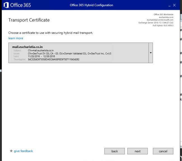This screenshot has width=182, height=161.
Task: Click the Transport Certificate heading
Action: (29, 20)
